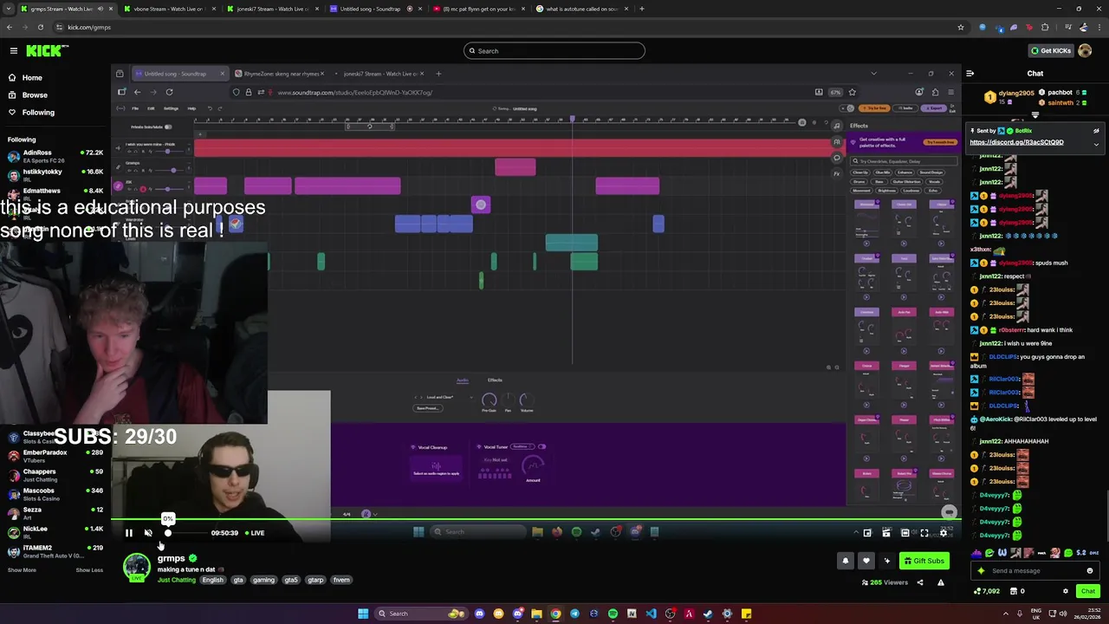
Task: Open volume control in system tray
Action: (1063, 614)
